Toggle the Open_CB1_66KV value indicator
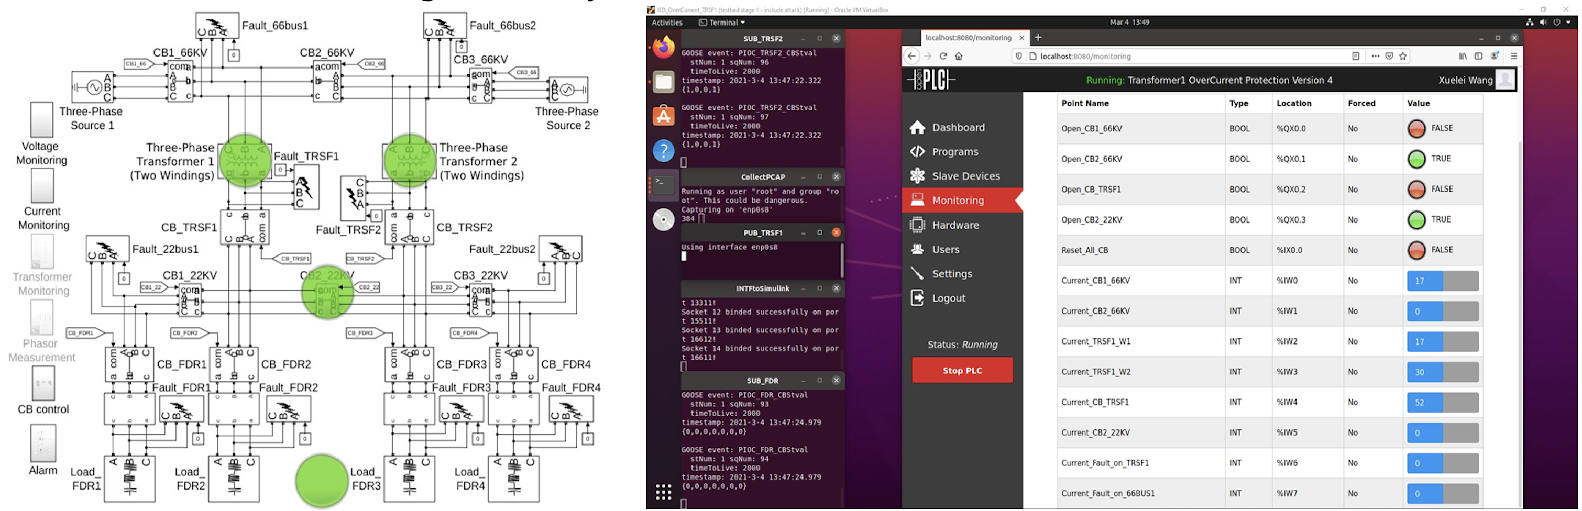The width and height of the screenshot is (1582, 511). click(x=1416, y=129)
